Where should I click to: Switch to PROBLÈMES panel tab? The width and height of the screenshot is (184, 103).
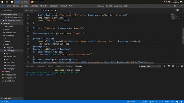click(41, 66)
